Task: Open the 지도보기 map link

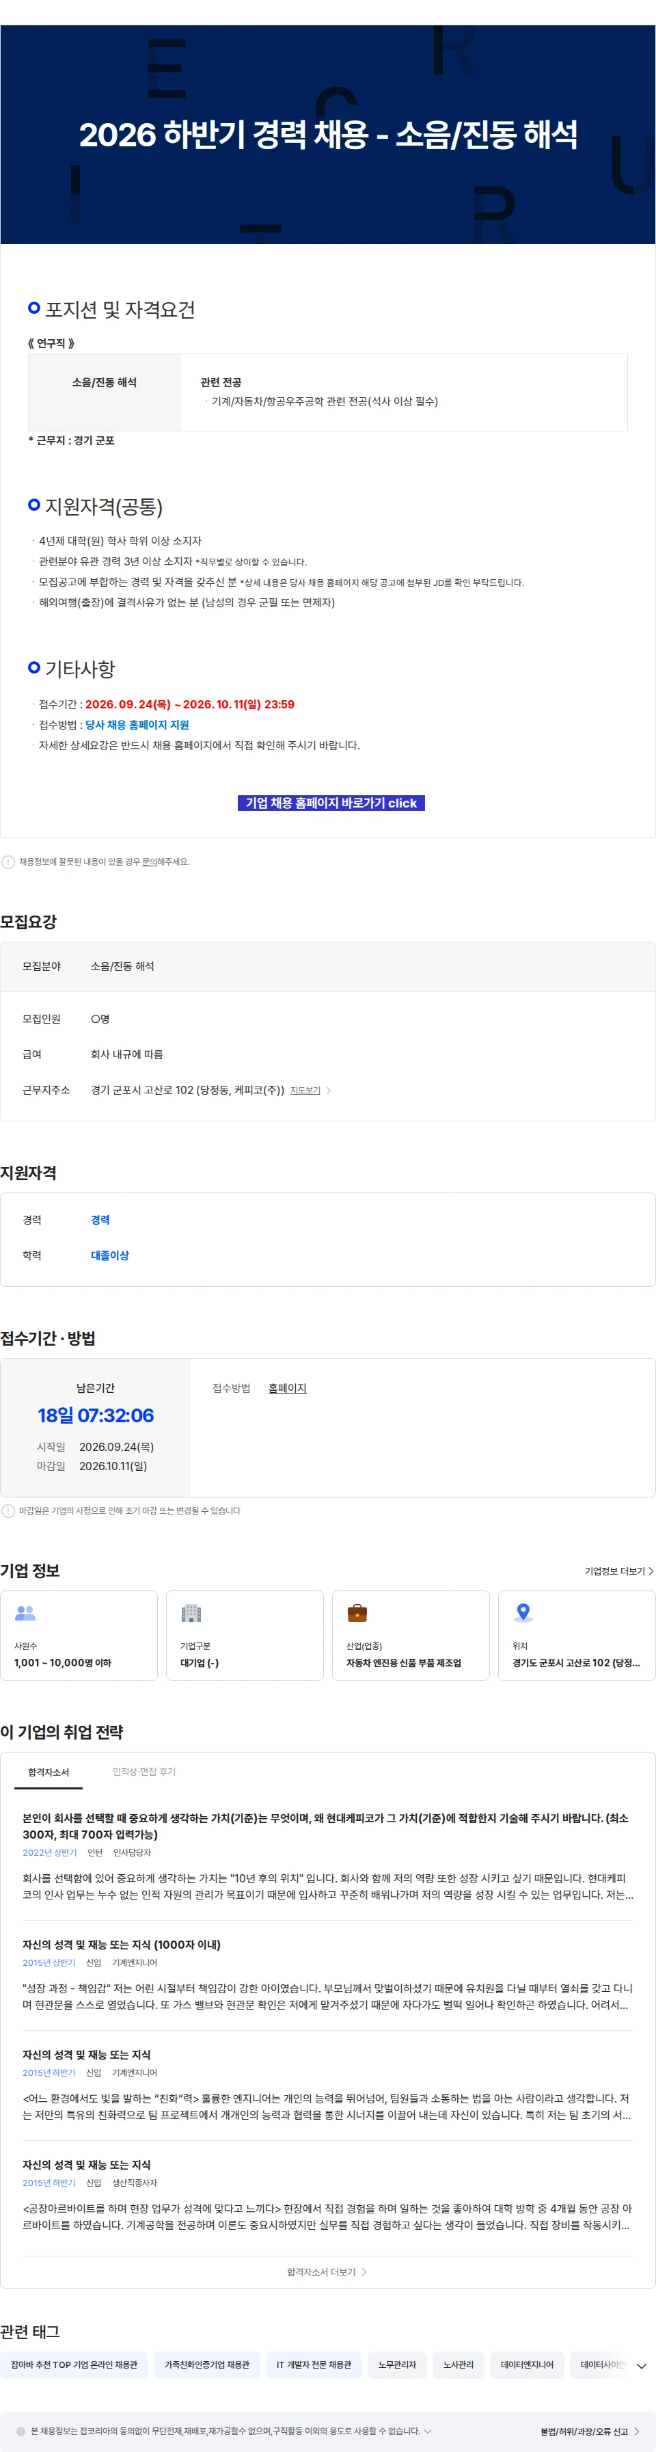Action: point(305,1090)
